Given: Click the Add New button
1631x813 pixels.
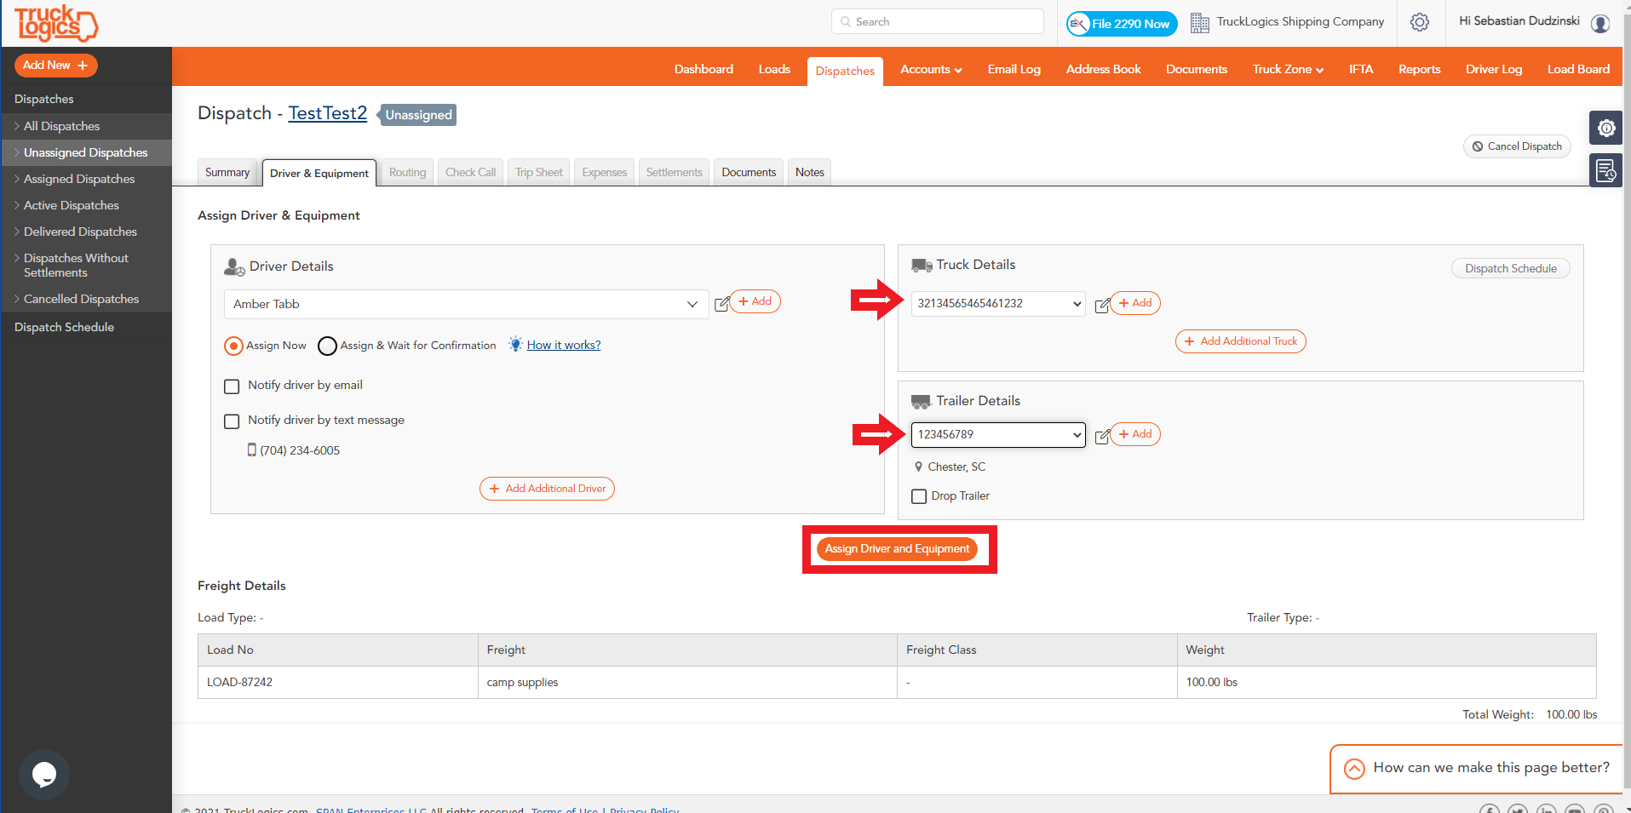Looking at the screenshot, I should click(x=56, y=66).
